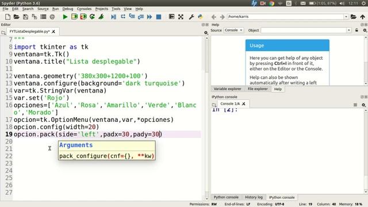The height and width of the screenshot is (207, 368).
Task: Open the Debug menu
Action: (68, 9)
